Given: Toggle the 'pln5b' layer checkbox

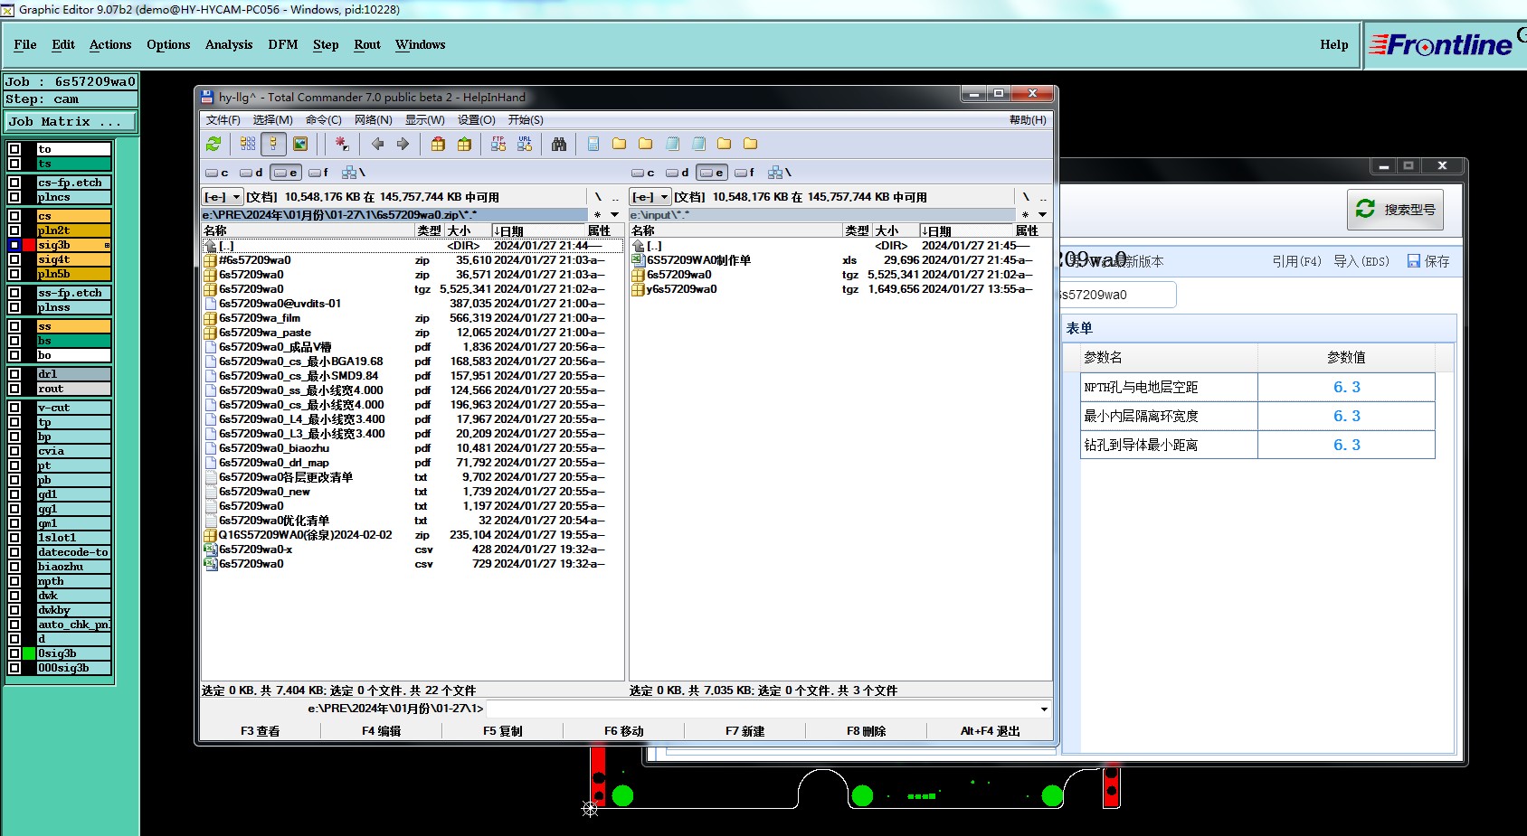Looking at the screenshot, I should click(x=14, y=274).
